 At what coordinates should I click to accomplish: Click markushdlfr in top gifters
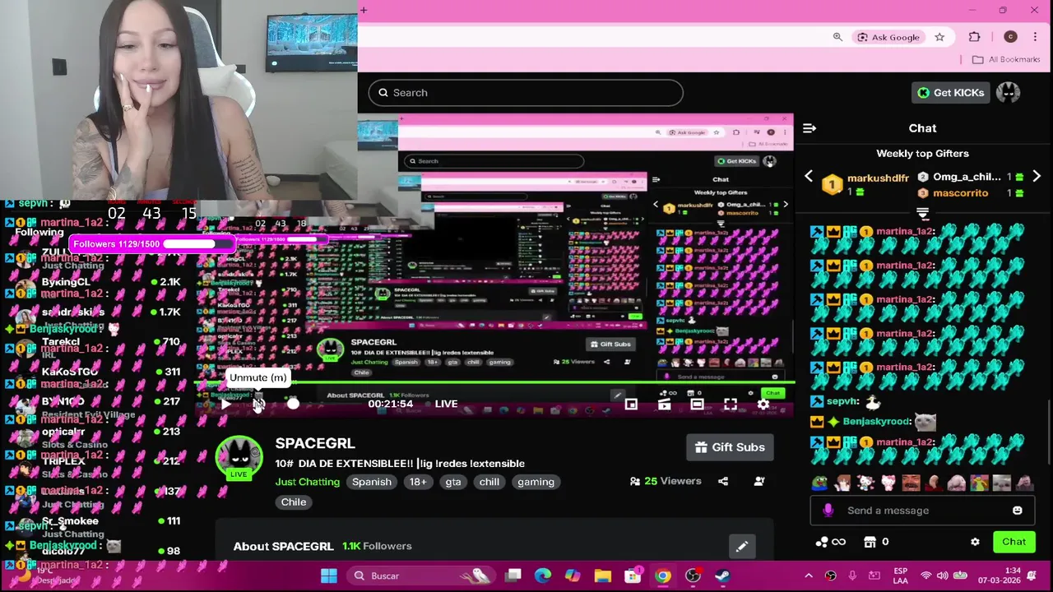click(878, 178)
